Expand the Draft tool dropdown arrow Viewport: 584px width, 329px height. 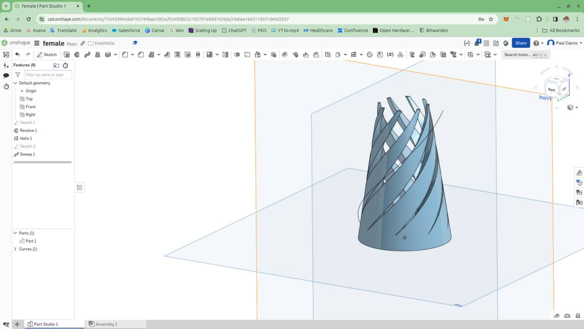pyautogui.click(x=159, y=54)
